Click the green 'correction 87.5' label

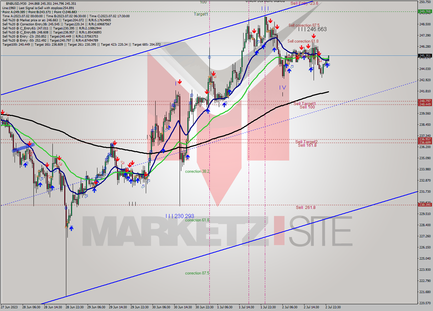[197, 273]
